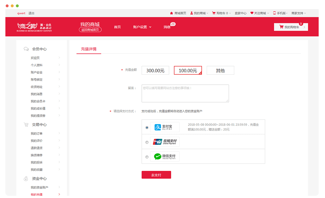This screenshot has width=325, height=198.
Task: Open the 卖家中心 link
Action: tap(240, 13)
